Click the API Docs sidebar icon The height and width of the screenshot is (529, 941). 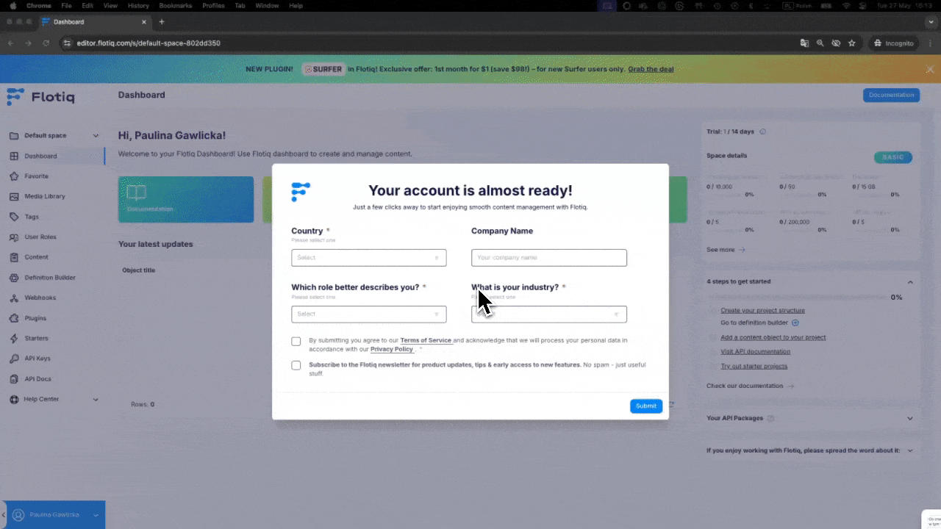14,379
